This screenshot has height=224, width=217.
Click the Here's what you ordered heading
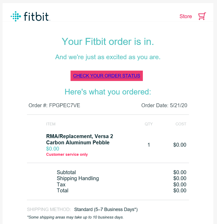[x=108, y=92]
